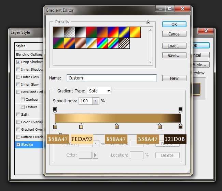Click the Load... button
The width and height of the screenshot is (222, 191).
(x=174, y=46)
